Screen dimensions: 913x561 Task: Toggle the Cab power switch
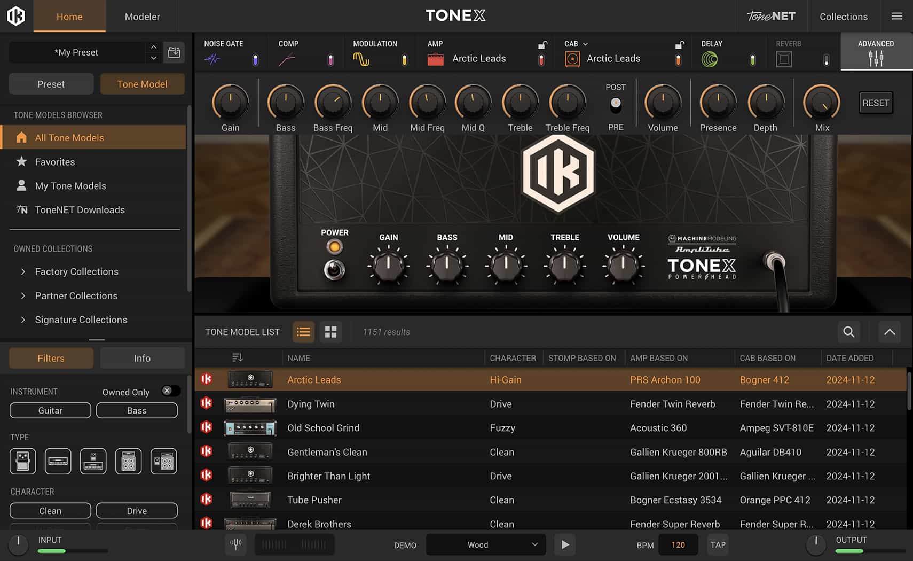[678, 60]
